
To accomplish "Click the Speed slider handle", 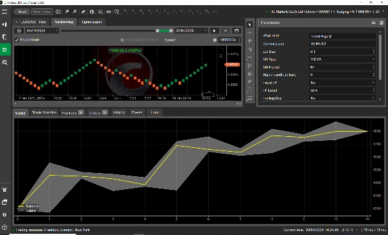I will tap(215, 40).
